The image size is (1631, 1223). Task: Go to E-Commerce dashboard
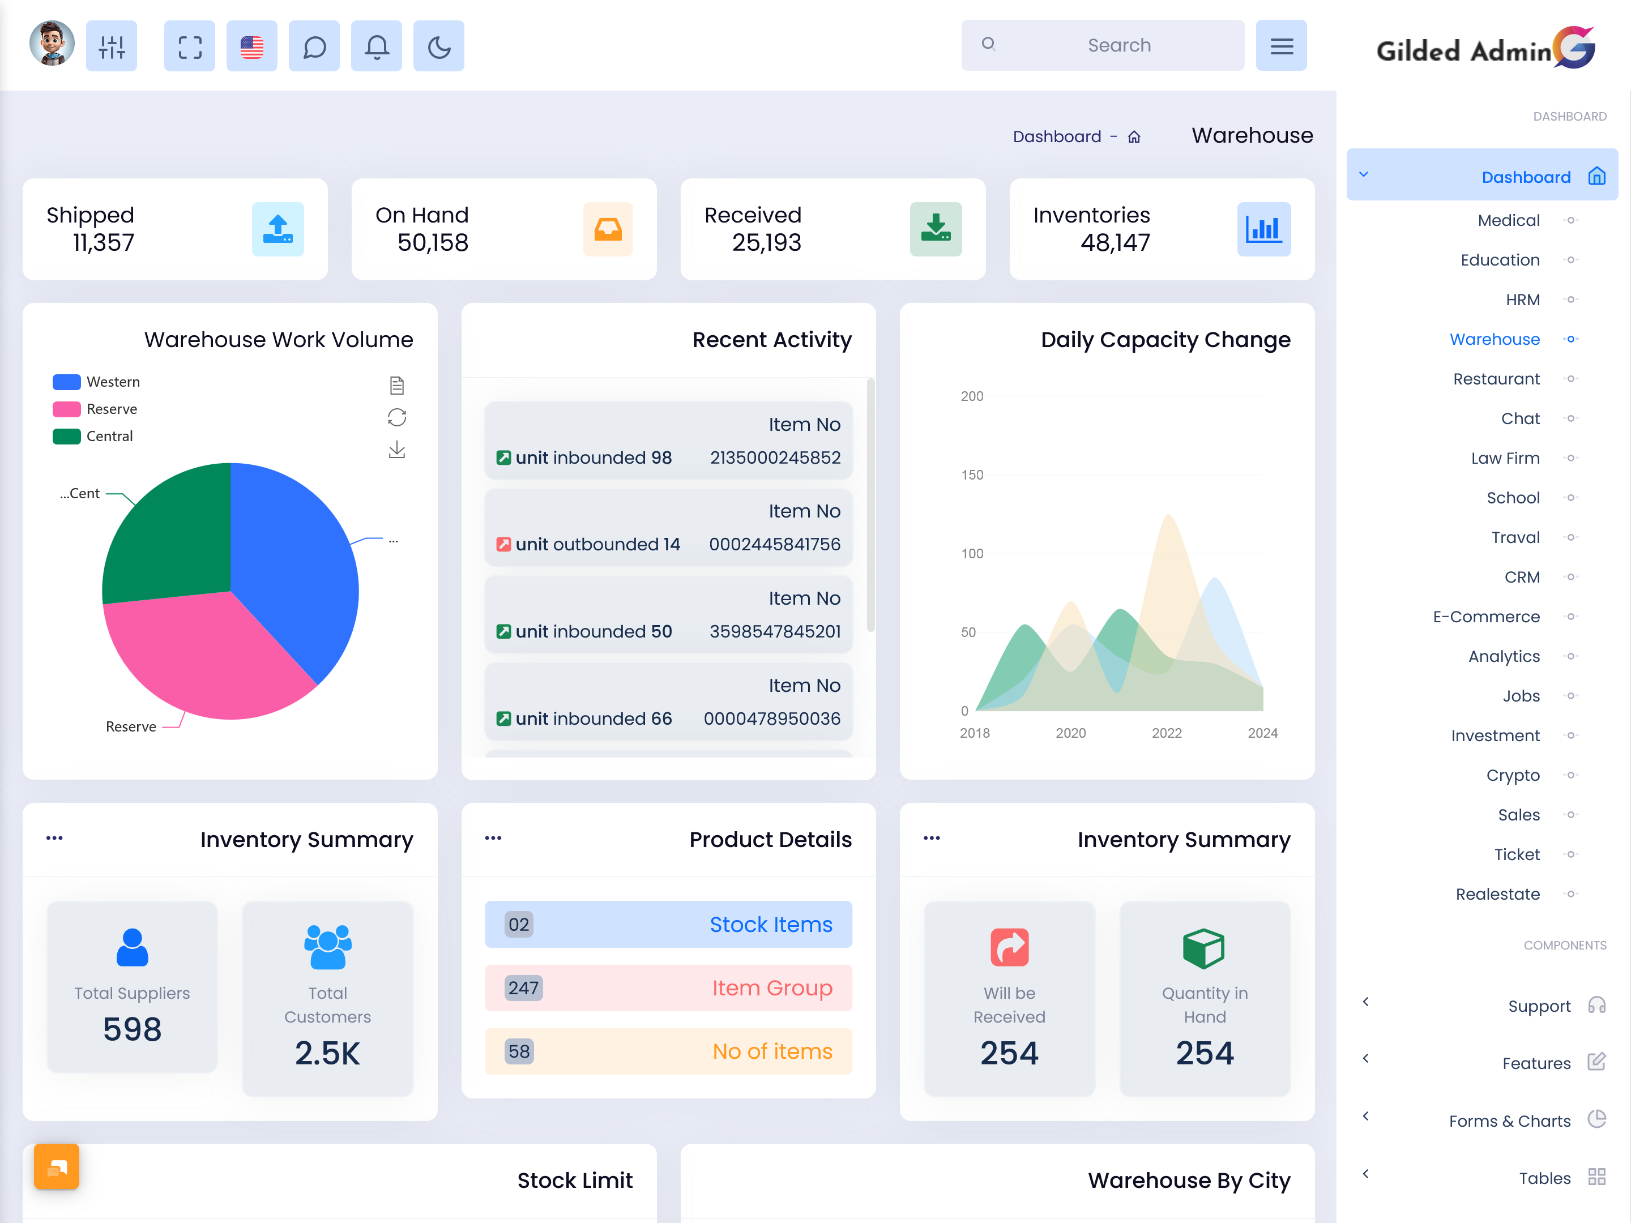[1486, 617]
